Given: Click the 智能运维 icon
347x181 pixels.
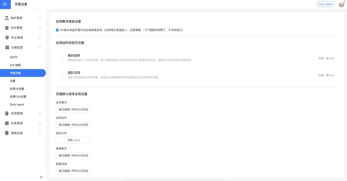Looking at the screenshot, I should point(7,133).
